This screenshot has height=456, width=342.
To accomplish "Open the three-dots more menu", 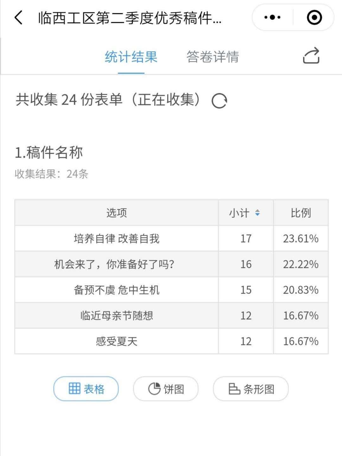I will click(x=272, y=17).
